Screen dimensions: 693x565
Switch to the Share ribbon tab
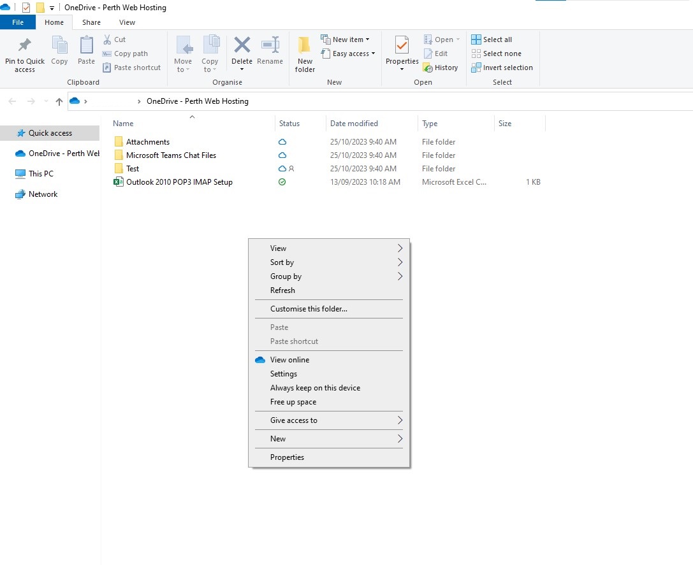tap(91, 22)
